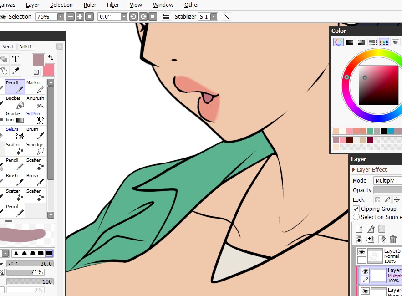The width and height of the screenshot is (402, 296).
Task: Select the Eyedropper color picker tool
Action: pos(15,71)
